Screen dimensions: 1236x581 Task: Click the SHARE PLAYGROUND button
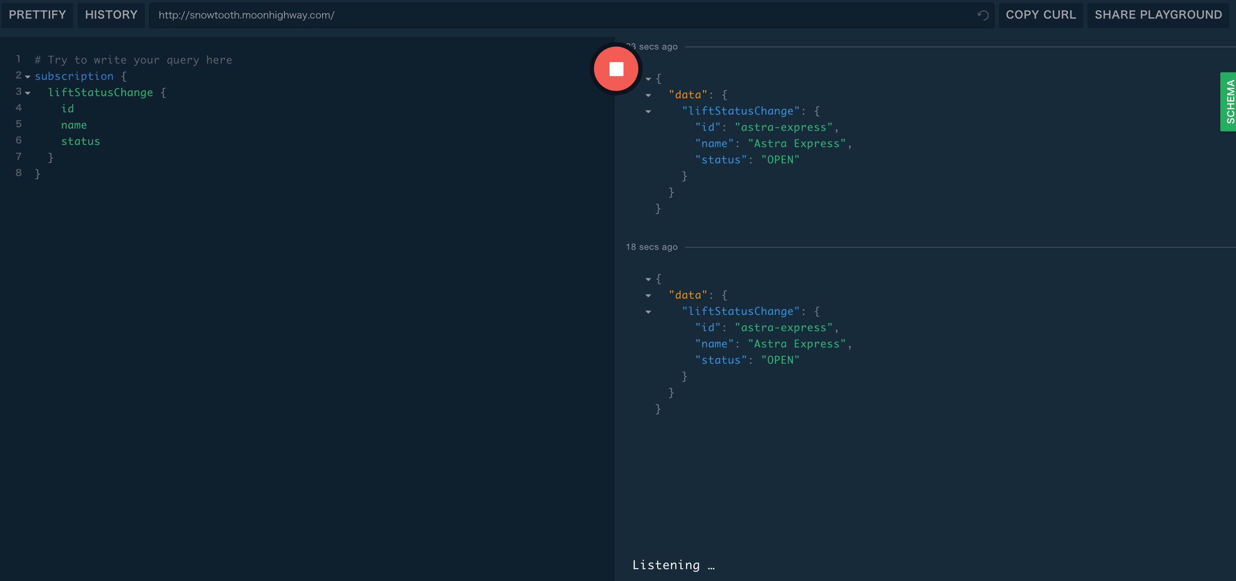point(1157,15)
